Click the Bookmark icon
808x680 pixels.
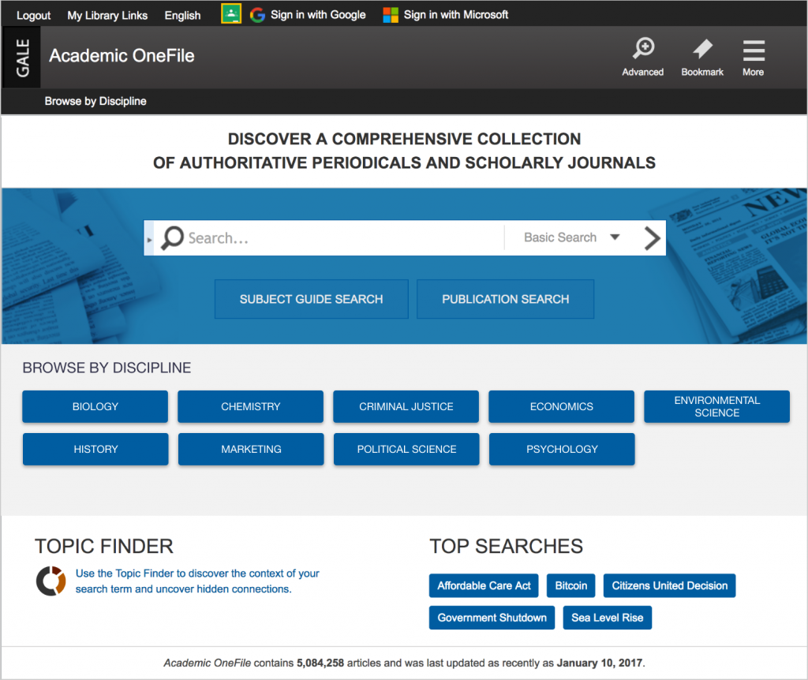pyautogui.click(x=701, y=49)
